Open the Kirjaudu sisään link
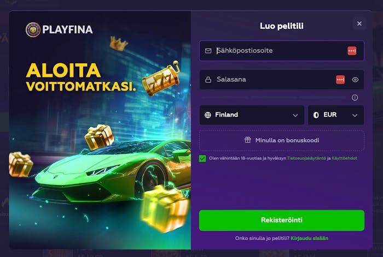Image resolution: width=383 pixels, height=257 pixels. click(309, 238)
